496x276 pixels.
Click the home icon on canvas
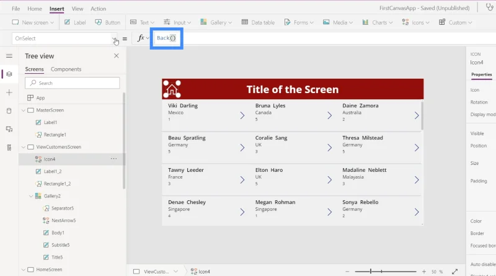(x=172, y=89)
